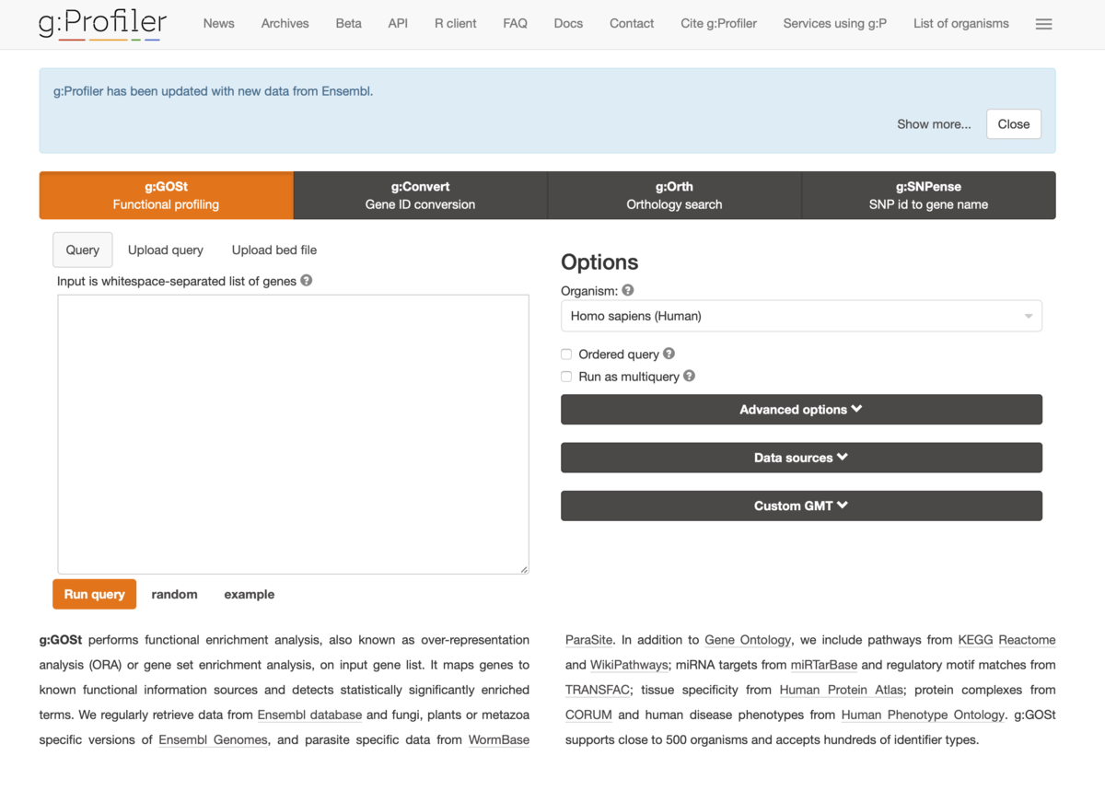Viewport: 1105px width, 802px height.
Task: Open help icon next to Organism
Action: (628, 290)
